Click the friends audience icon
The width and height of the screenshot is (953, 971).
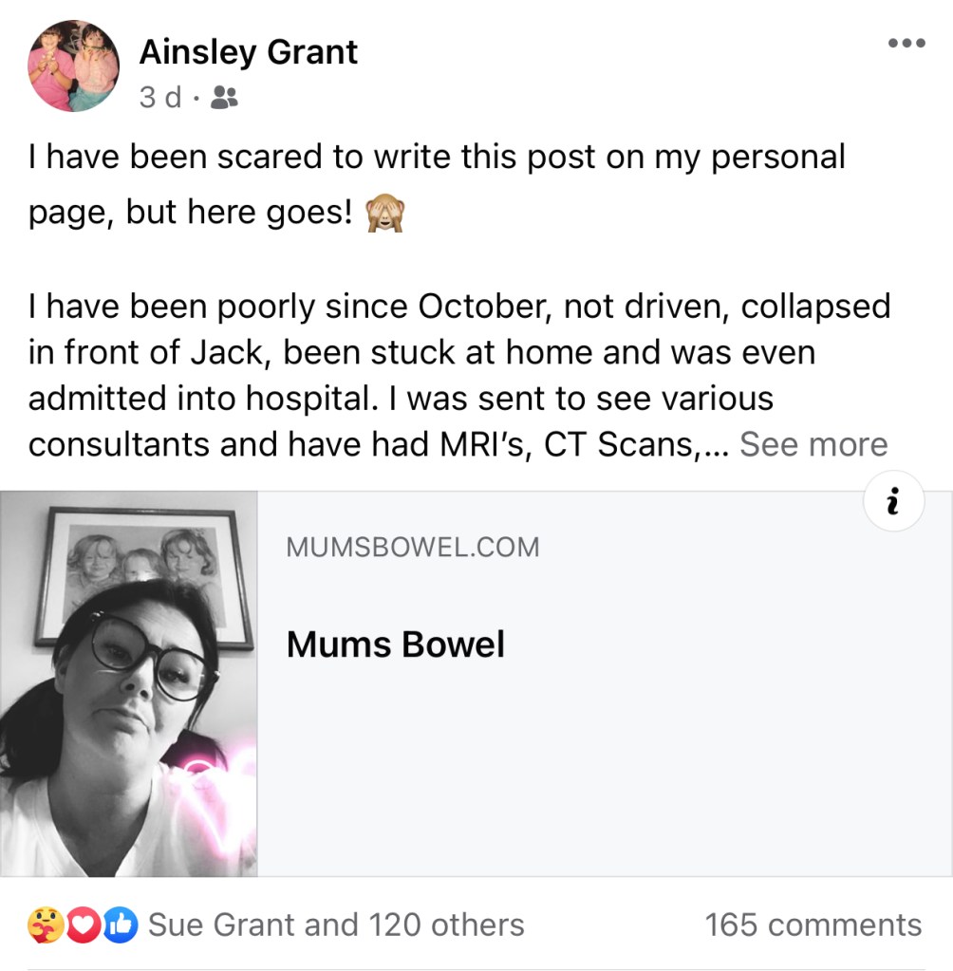pos(223,97)
